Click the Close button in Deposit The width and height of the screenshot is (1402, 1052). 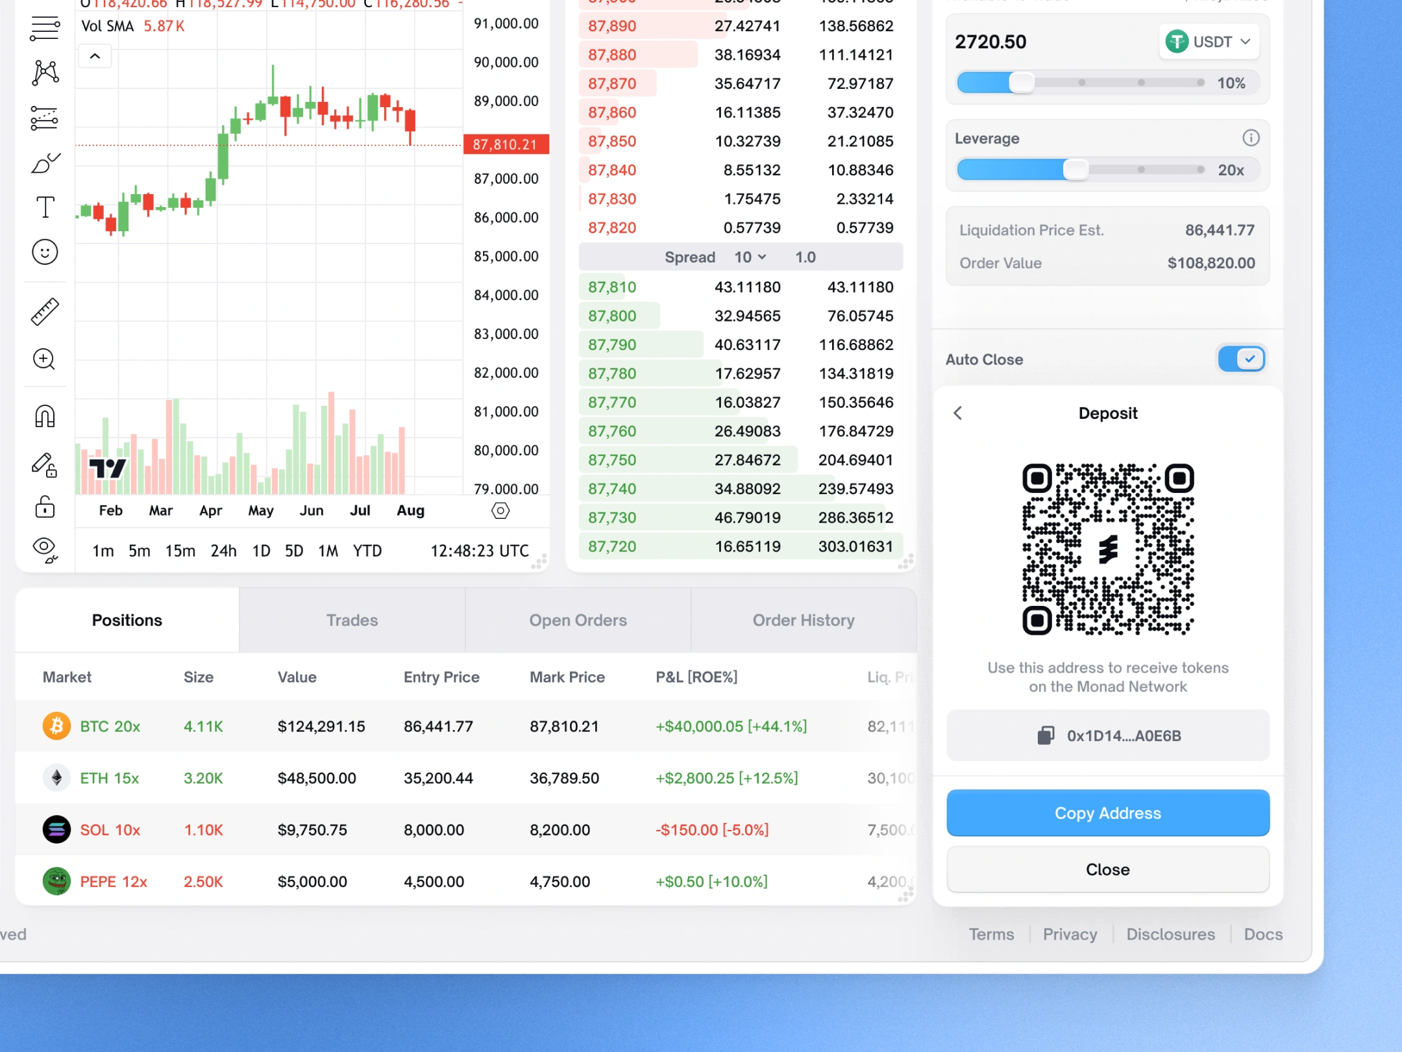1107,870
